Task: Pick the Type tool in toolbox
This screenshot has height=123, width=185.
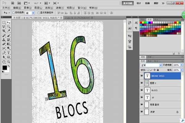Action: pyautogui.click(x=8, y=53)
